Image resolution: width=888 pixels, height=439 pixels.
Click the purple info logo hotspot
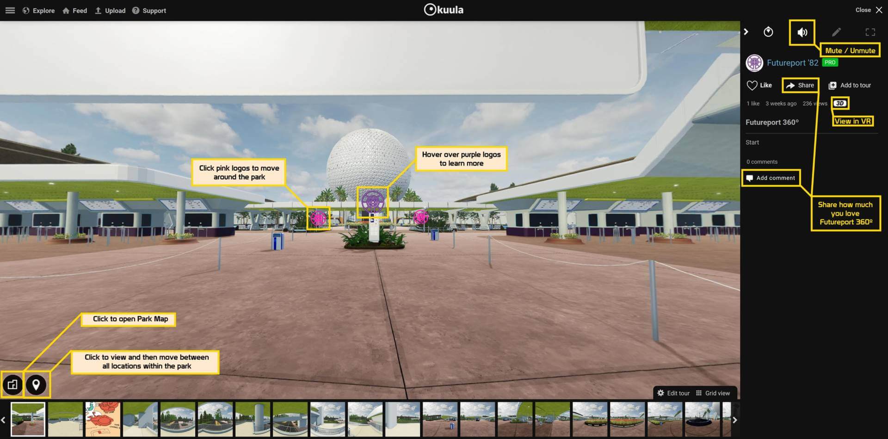click(x=373, y=202)
